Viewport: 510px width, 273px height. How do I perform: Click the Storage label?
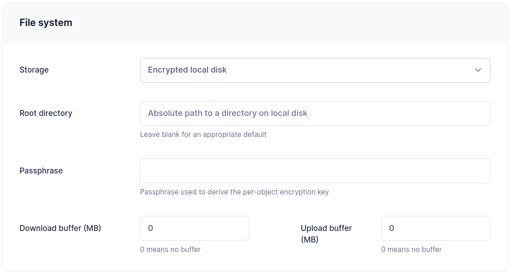point(34,70)
